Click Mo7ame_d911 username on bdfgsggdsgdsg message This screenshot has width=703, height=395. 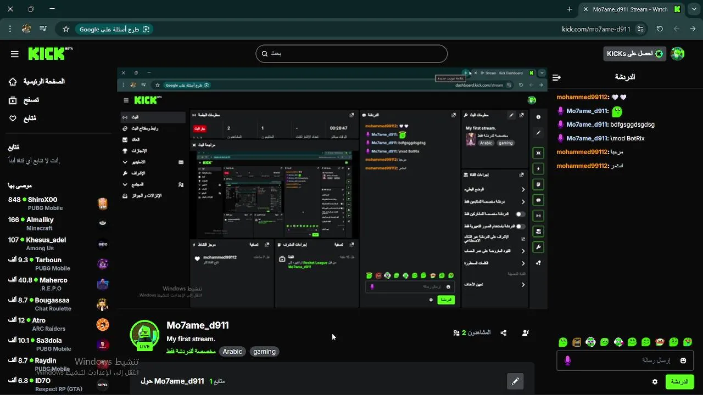(587, 125)
